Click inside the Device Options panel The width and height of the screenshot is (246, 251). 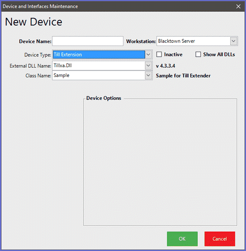click(160, 163)
